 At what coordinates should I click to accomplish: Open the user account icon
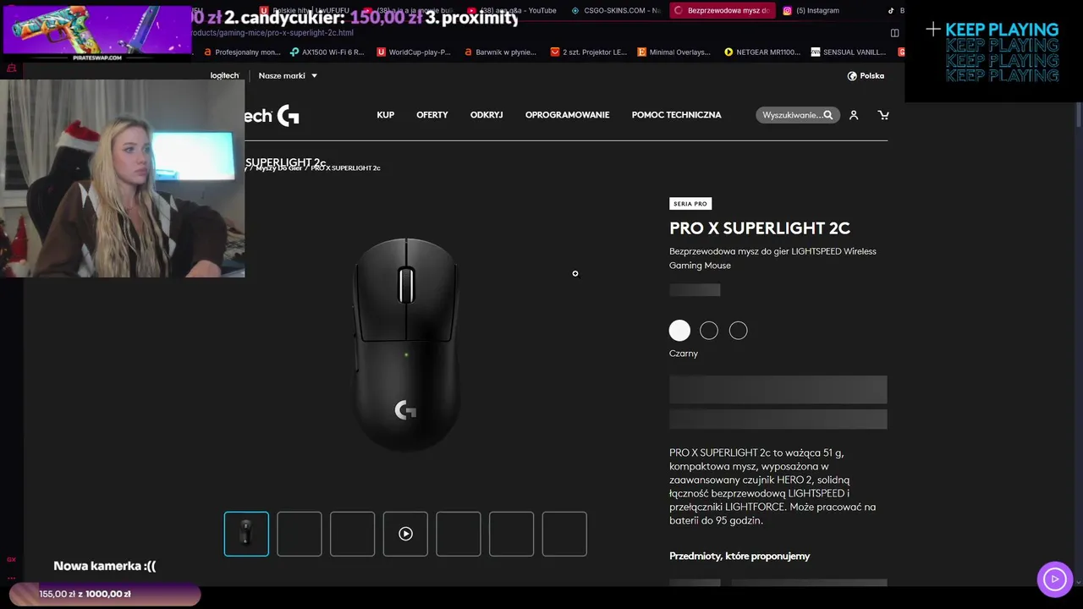coord(854,115)
